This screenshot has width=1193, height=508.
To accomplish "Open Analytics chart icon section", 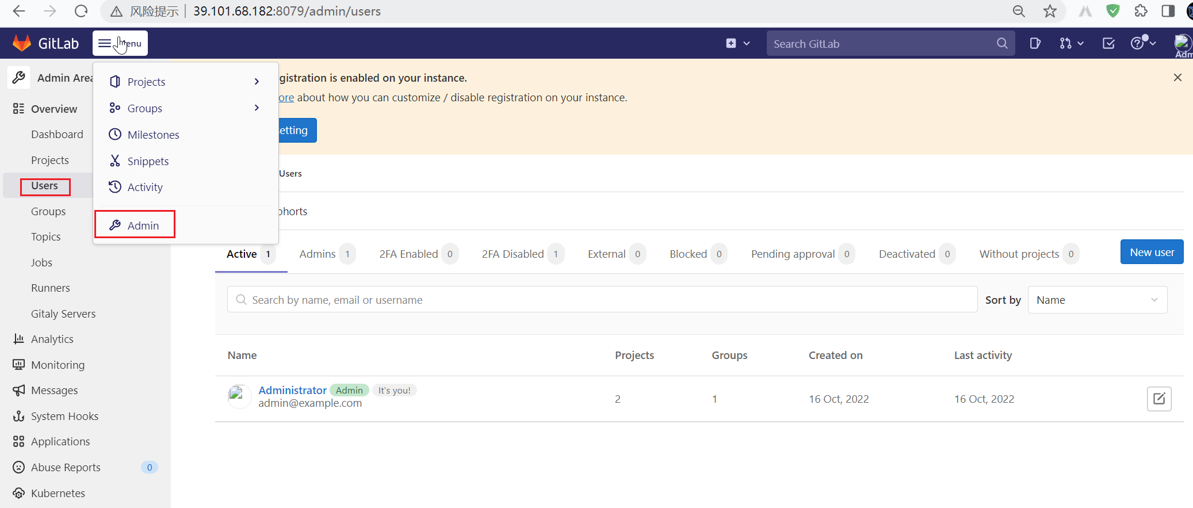I will click(18, 339).
